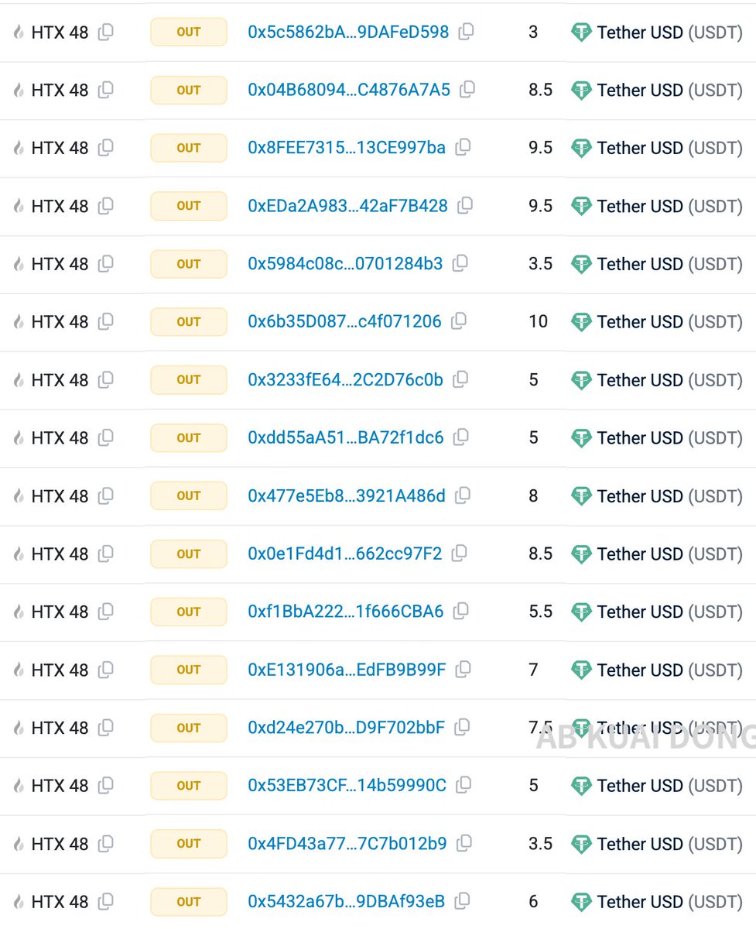Copy HTX 48 in the 0x5c5862bA…9DAFeD598 row
756x929 pixels.
tap(106, 32)
